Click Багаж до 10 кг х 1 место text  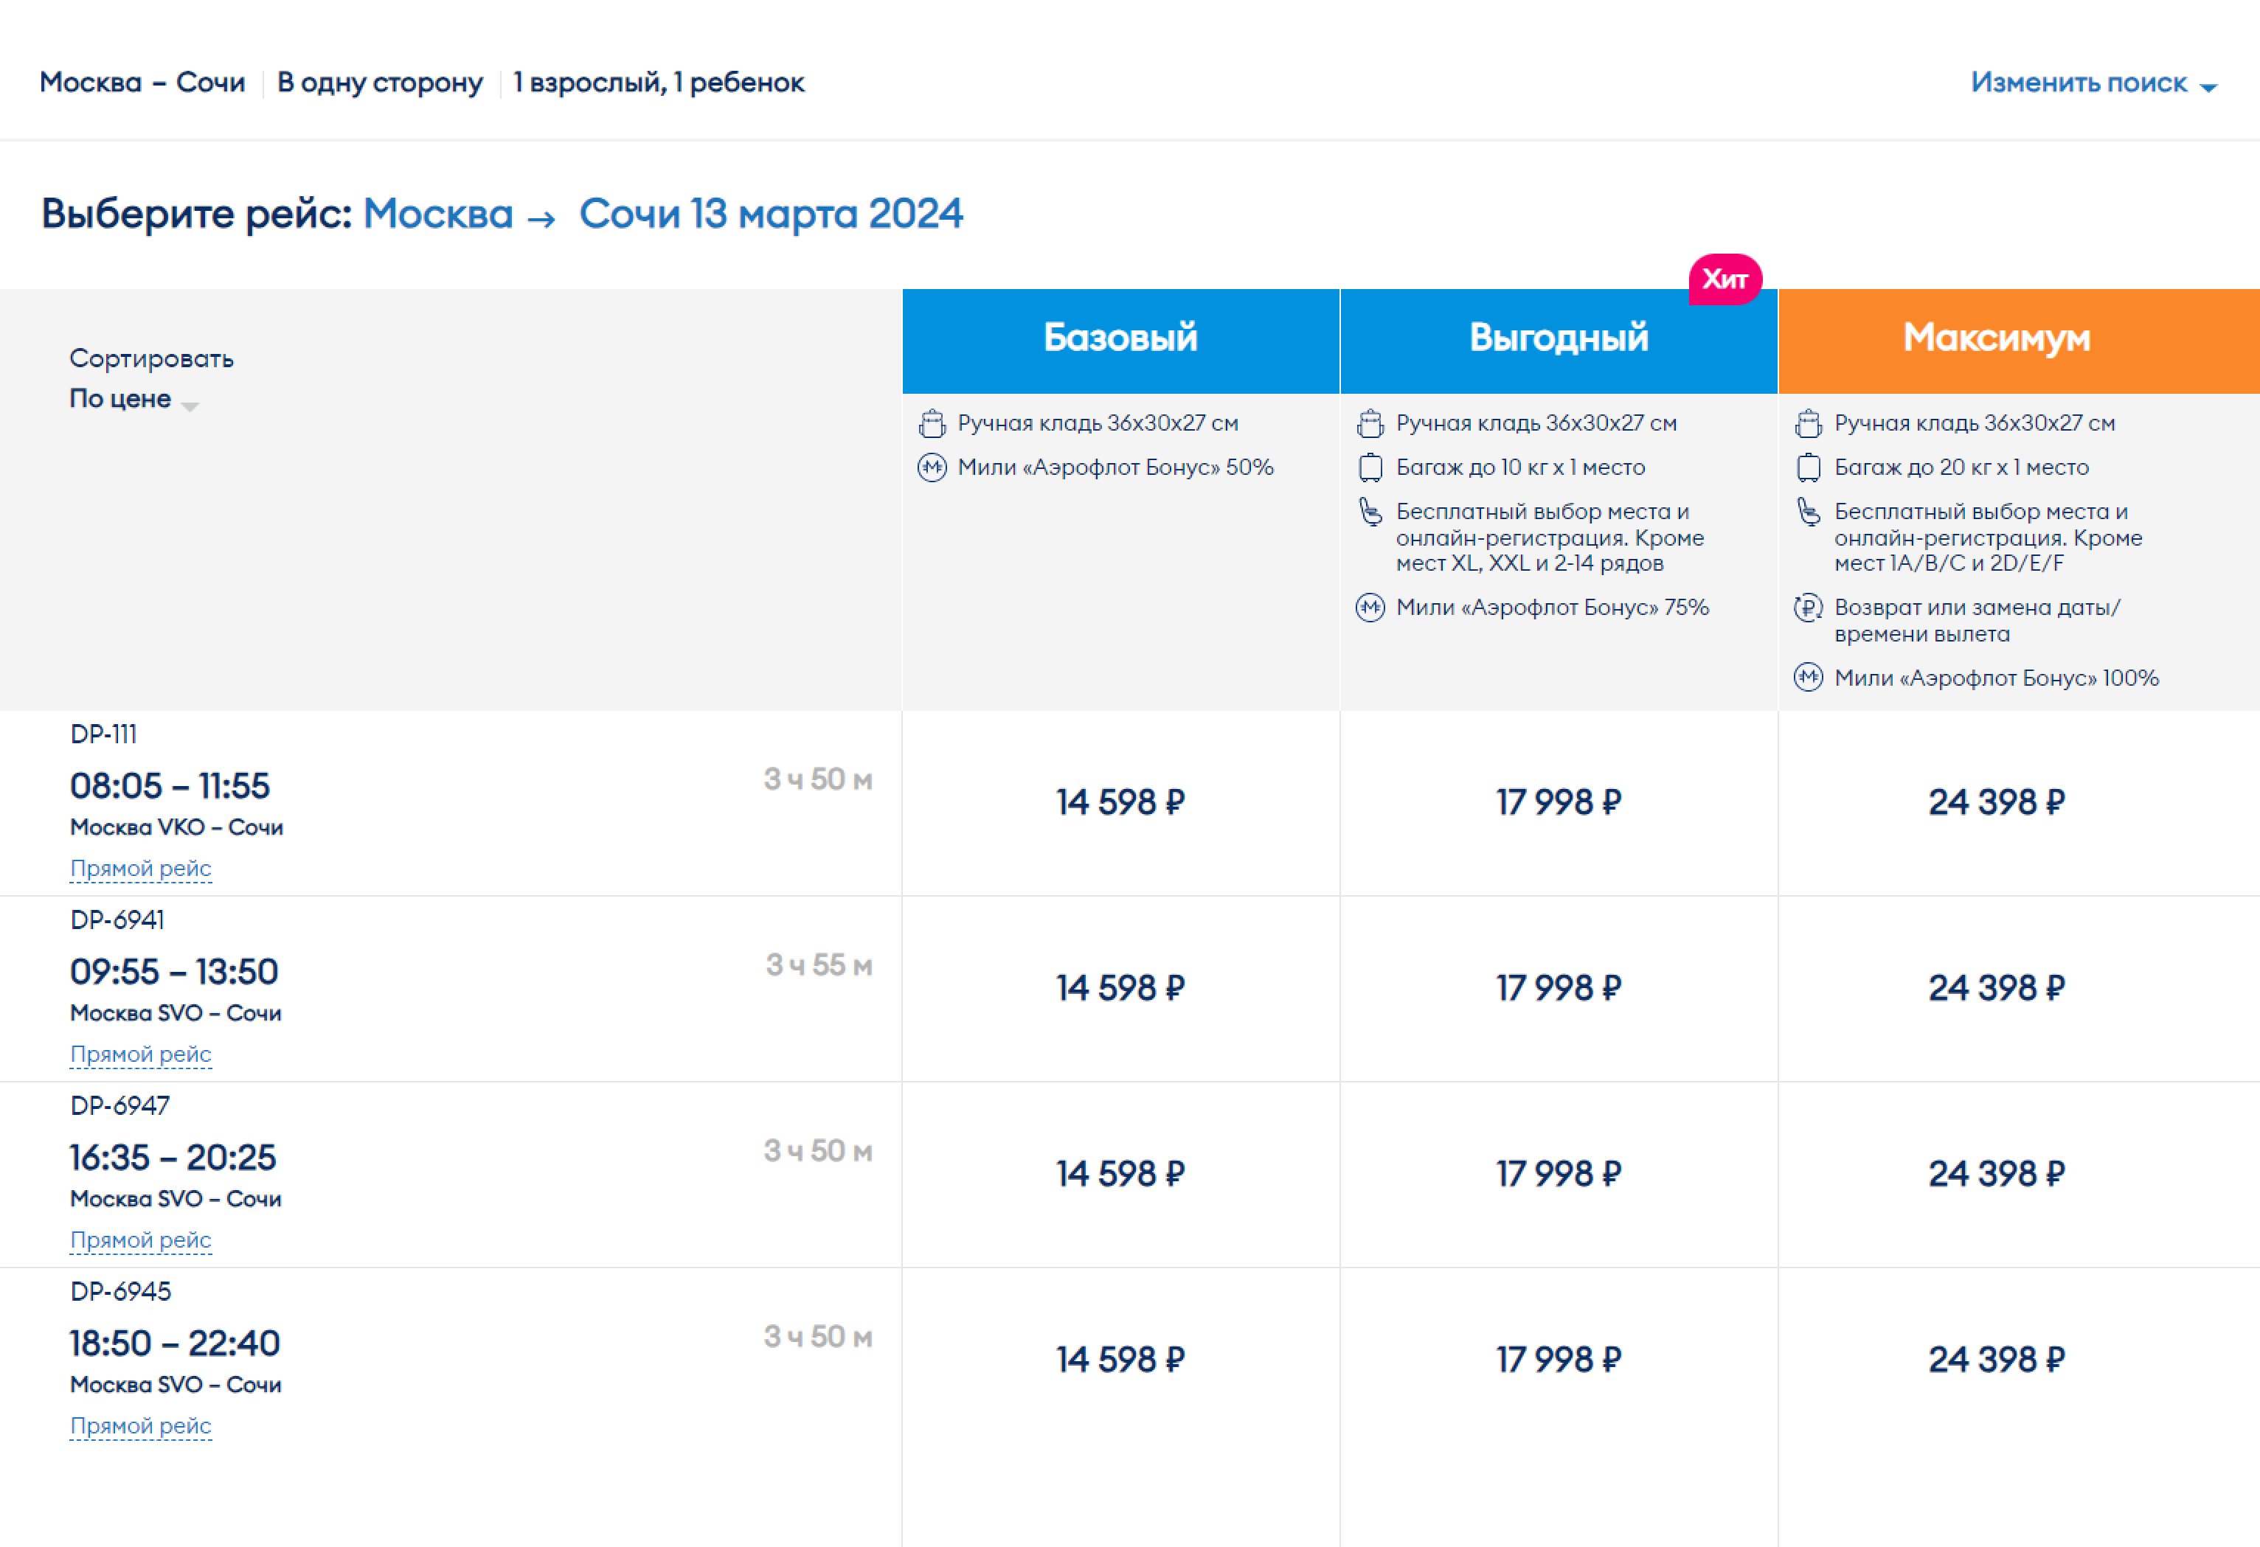click(1520, 467)
